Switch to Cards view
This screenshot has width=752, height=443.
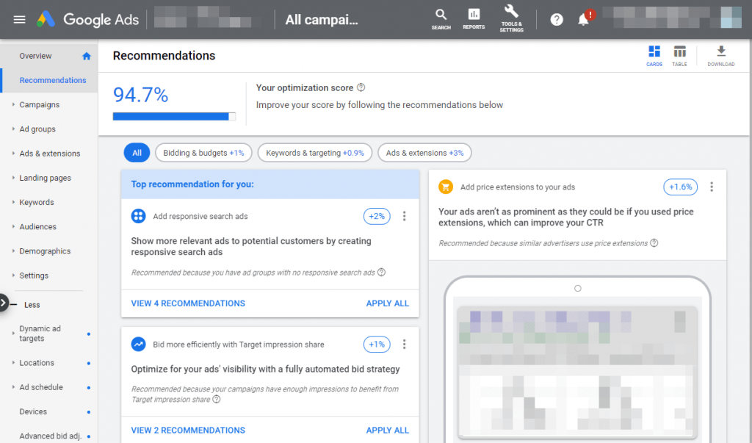pos(654,56)
